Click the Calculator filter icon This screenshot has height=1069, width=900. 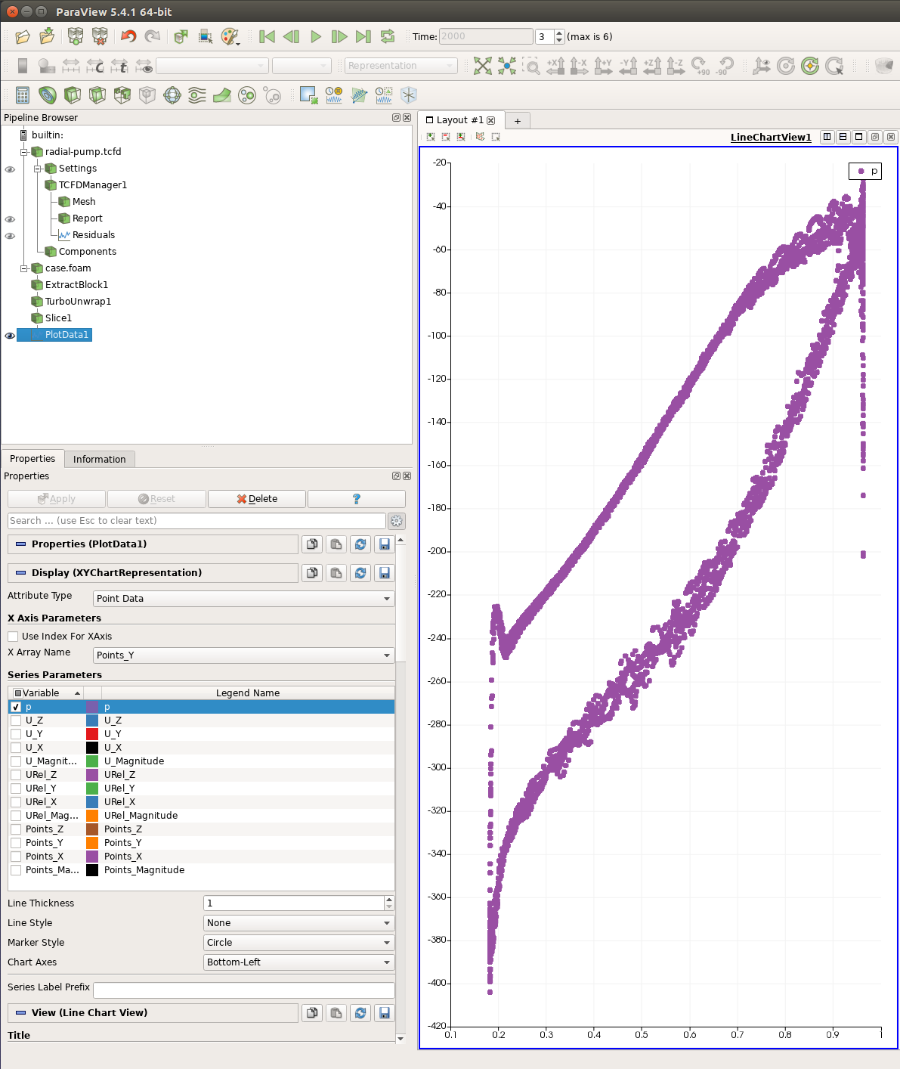point(23,95)
